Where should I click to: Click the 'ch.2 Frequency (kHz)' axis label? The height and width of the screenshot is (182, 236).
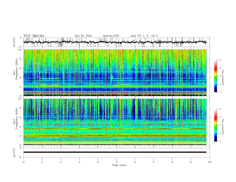pos(15,118)
